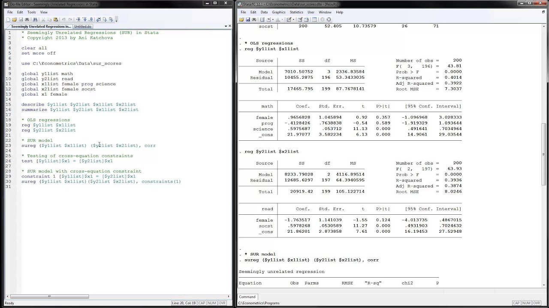The width and height of the screenshot is (549, 308).
Task: Click C:\Econometrics\Programs path in Stata status bar
Action: 259,303
